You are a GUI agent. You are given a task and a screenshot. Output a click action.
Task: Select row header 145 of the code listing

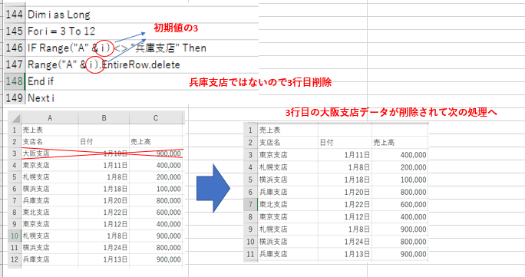pos(15,31)
